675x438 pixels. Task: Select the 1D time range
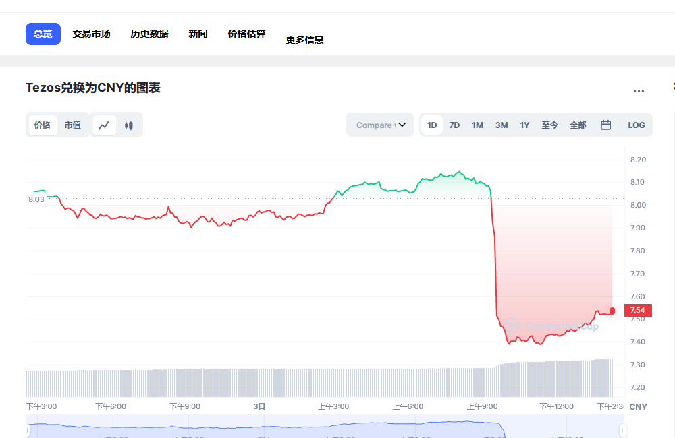click(432, 125)
